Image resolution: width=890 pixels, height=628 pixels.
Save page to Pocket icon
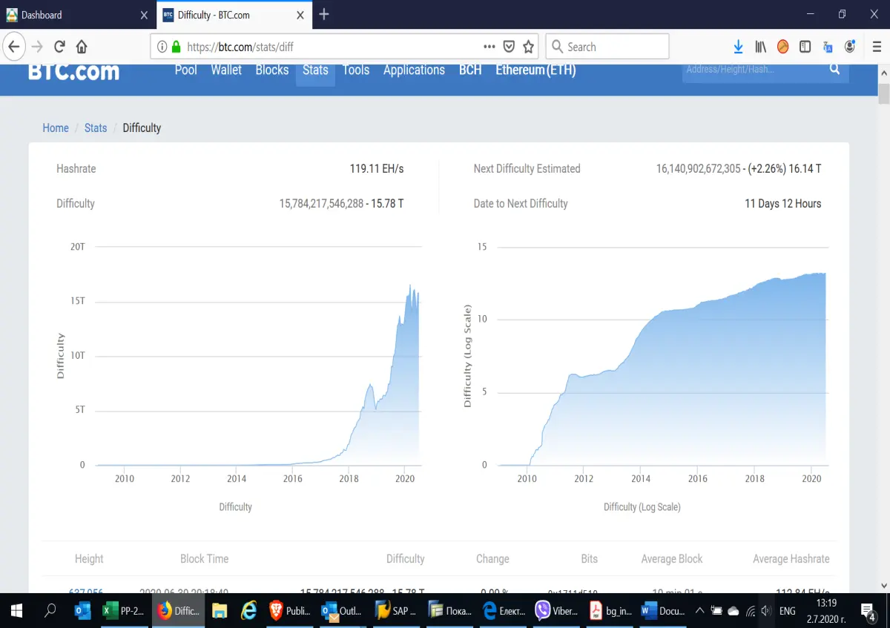[509, 47]
